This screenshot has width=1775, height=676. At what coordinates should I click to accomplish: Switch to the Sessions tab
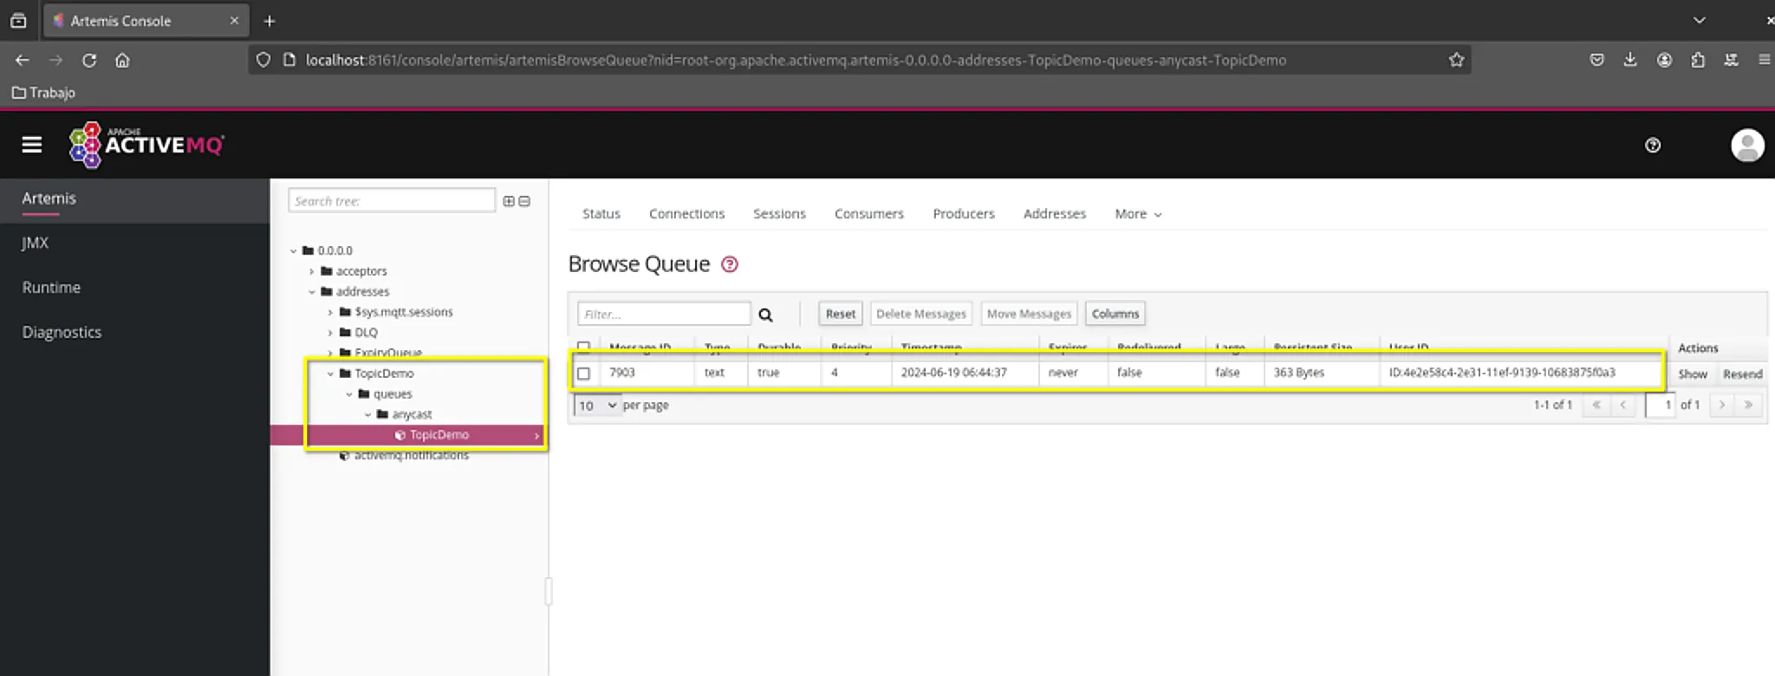coord(779,214)
